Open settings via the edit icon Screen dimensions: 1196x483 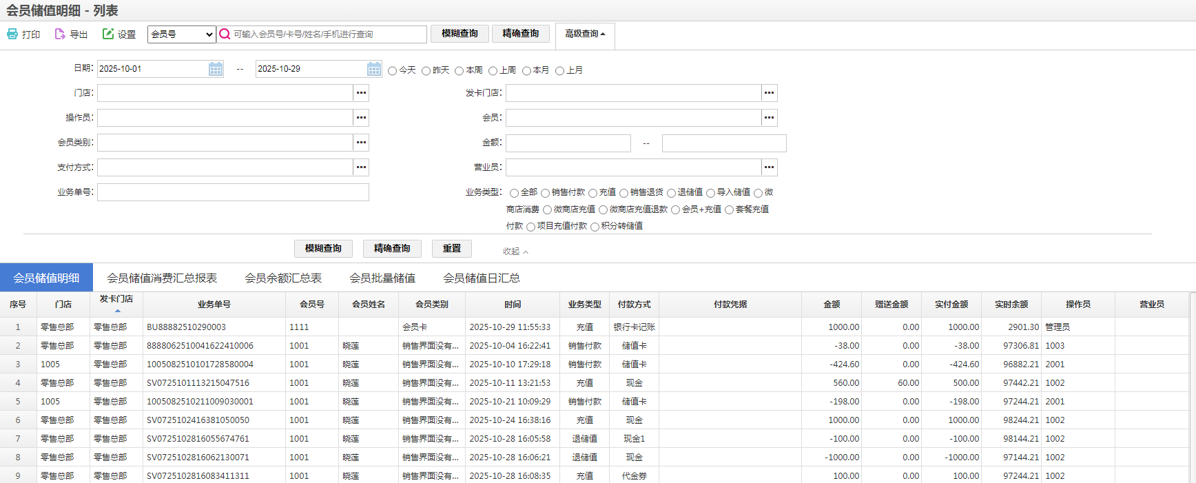108,34
